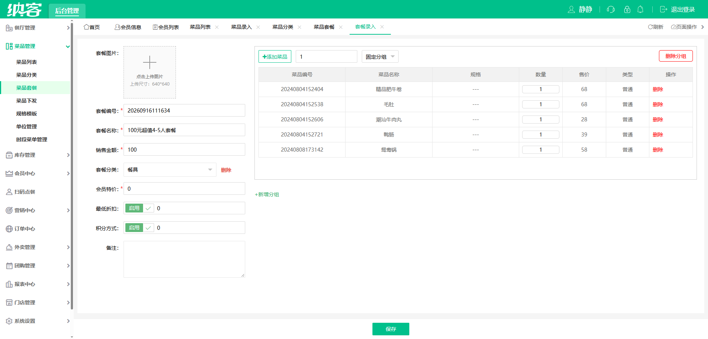Click the customer service headset icon

pyautogui.click(x=611, y=10)
